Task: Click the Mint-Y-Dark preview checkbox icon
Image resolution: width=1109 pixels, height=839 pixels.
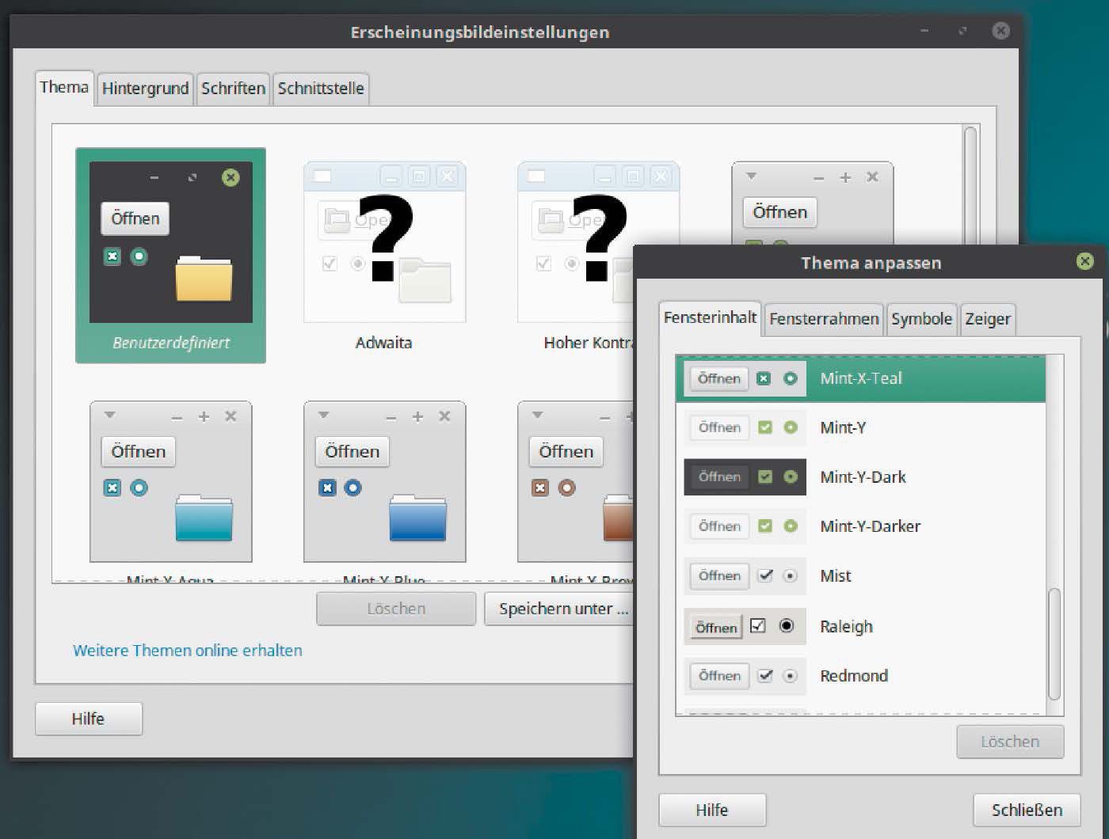Action: point(765,476)
